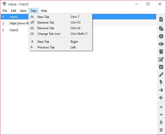Click the lightning bolt Action icon
The image size is (166, 135).
coord(161,82)
